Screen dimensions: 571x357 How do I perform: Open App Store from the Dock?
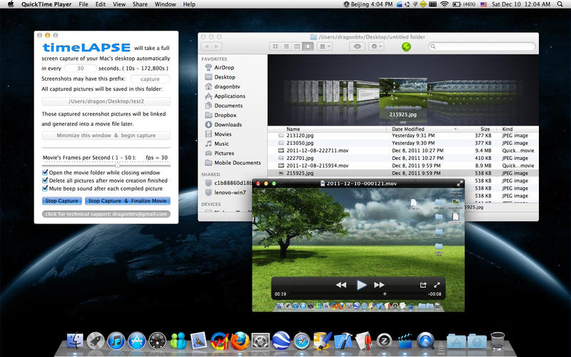(x=137, y=341)
